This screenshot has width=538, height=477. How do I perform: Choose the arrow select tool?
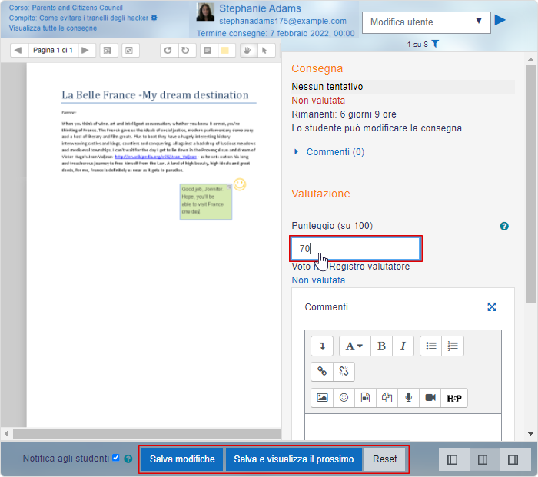click(x=265, y=51)
